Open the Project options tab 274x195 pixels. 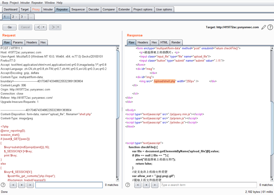point(143,9)
